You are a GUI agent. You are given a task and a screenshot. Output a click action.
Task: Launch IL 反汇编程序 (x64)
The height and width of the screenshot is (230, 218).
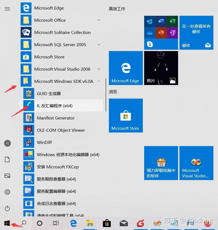pos(62,106)
